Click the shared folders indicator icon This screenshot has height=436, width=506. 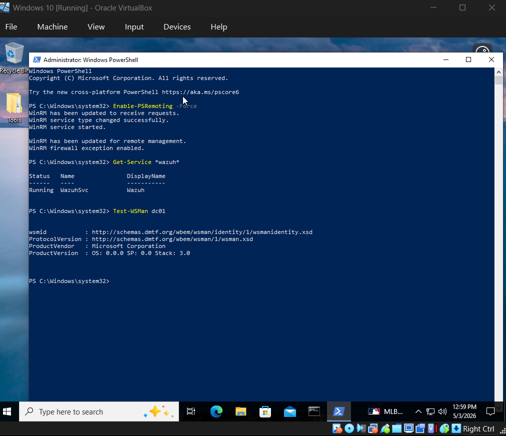click(397, 428)
